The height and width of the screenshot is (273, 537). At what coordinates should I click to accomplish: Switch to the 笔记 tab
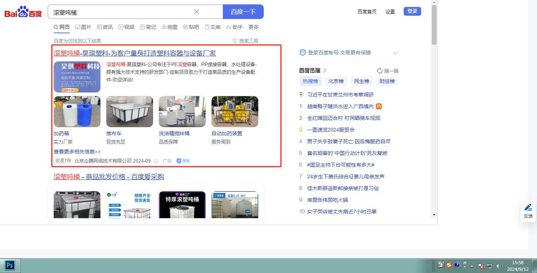point(148,27)
